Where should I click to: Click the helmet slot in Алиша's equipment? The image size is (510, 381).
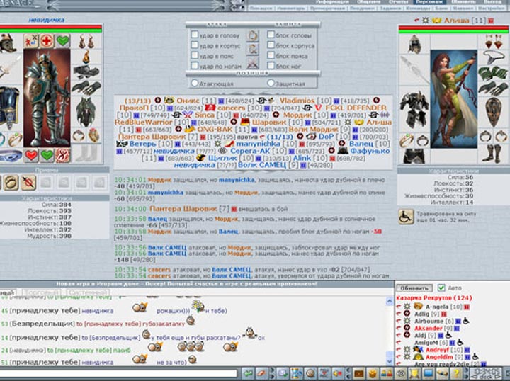pyautogui.click(x=414, y=44)
